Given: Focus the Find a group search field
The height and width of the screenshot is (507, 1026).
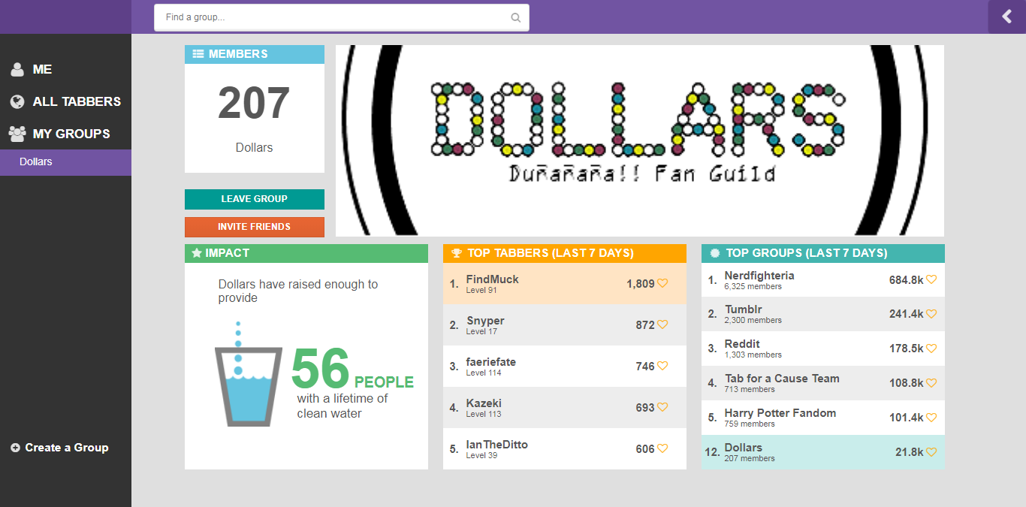Looking at the screenshot, I should coord(342,17).
